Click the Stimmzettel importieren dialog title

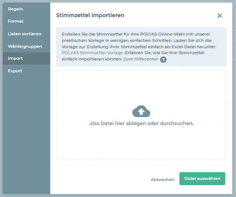(x=90, y=15)
